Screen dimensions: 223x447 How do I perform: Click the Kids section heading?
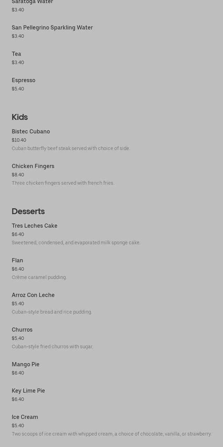(20, 117)
